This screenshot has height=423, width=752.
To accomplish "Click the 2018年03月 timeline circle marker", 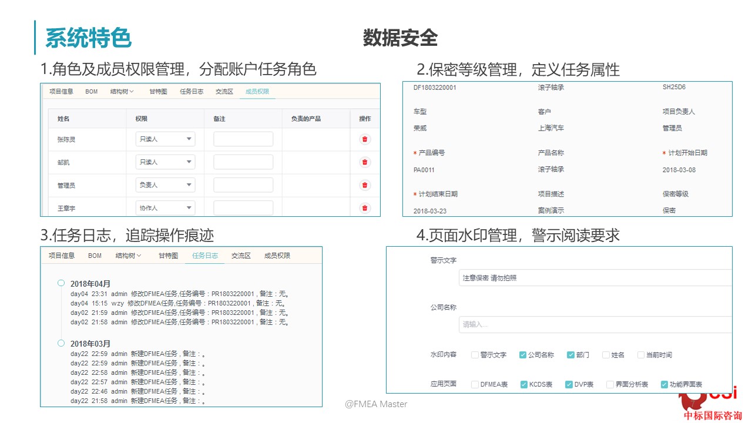I will (61, 343).
